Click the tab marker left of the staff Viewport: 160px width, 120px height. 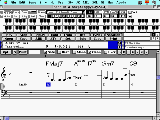tap(2, 86)
